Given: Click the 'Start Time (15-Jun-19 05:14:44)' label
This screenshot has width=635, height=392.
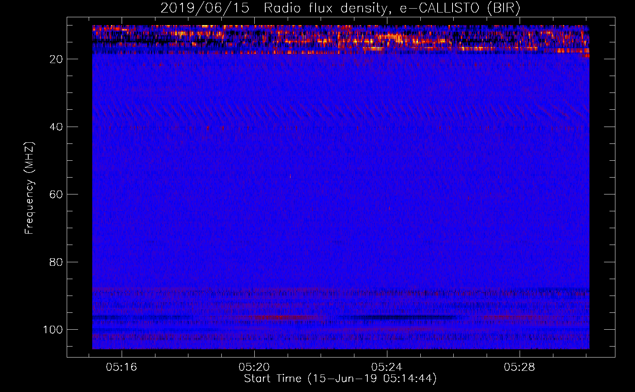Looking at the screenshot, I should 340,379.
